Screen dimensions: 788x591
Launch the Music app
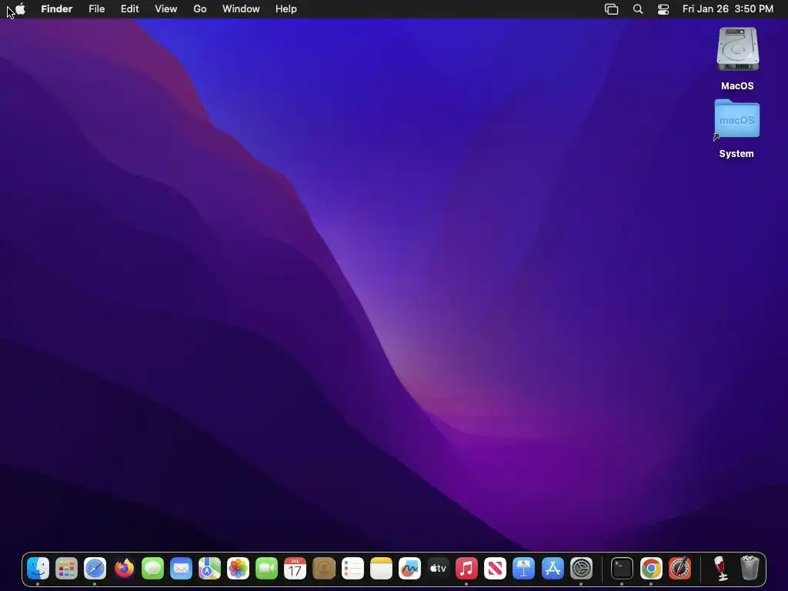point(466,569)
